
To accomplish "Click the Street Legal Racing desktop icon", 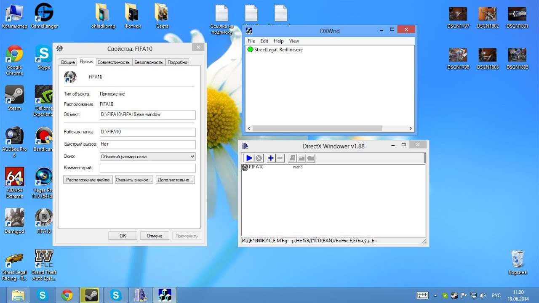I will coord(14,265).
